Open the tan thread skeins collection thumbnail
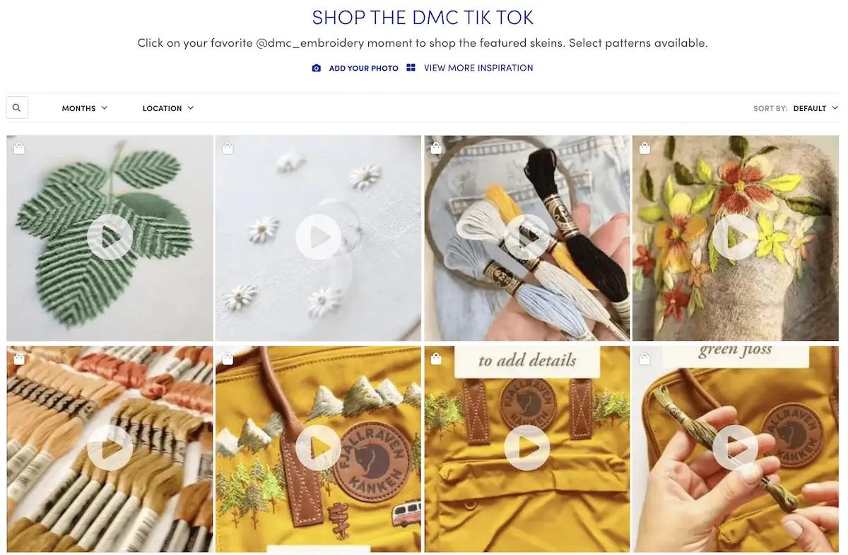The height and width of the screenshot is (555, 848). pyautogui.click(x=110, y=449)
